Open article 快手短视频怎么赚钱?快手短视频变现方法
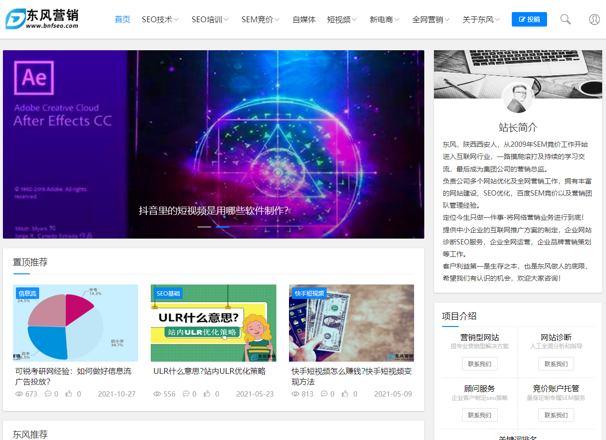The height and width of the screenshot is (440, 606). click(x=351, y=376)
